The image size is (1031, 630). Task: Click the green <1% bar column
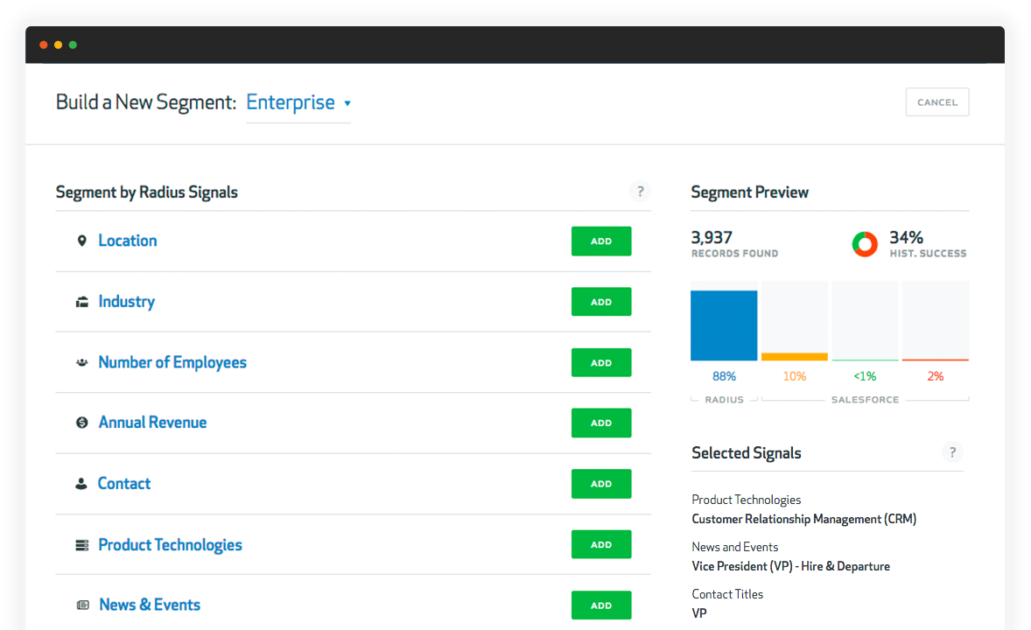pos(865,321)
